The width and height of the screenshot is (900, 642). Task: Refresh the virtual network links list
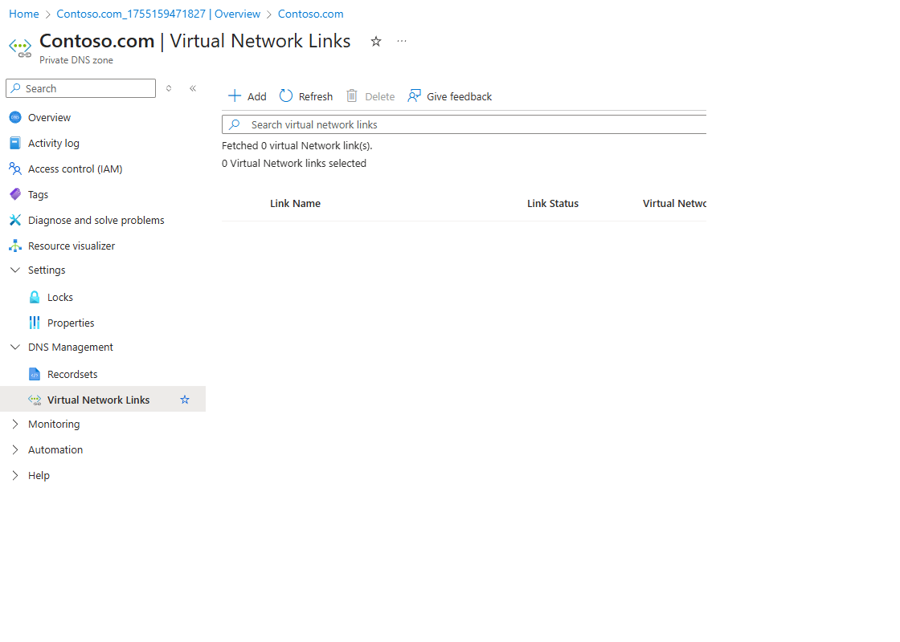pos(306,96)
